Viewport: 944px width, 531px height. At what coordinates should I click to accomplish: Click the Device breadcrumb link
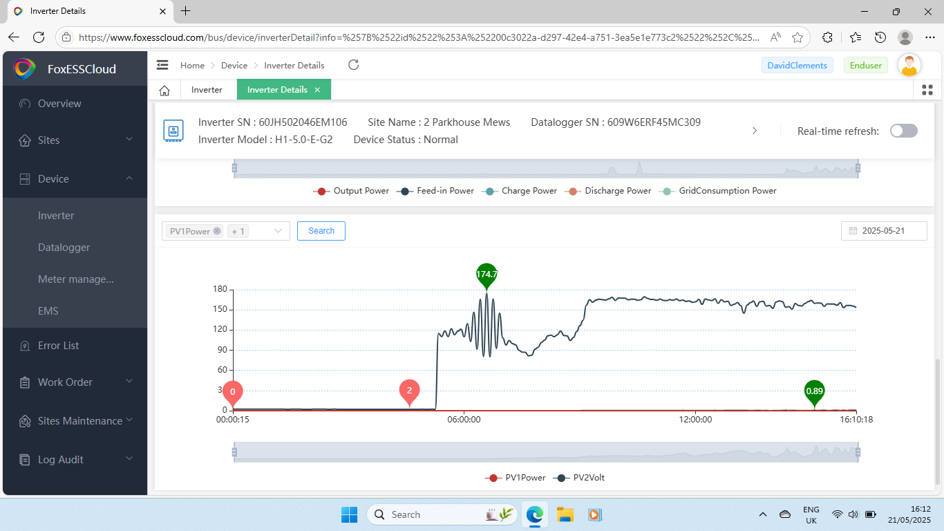pos(234,66)
